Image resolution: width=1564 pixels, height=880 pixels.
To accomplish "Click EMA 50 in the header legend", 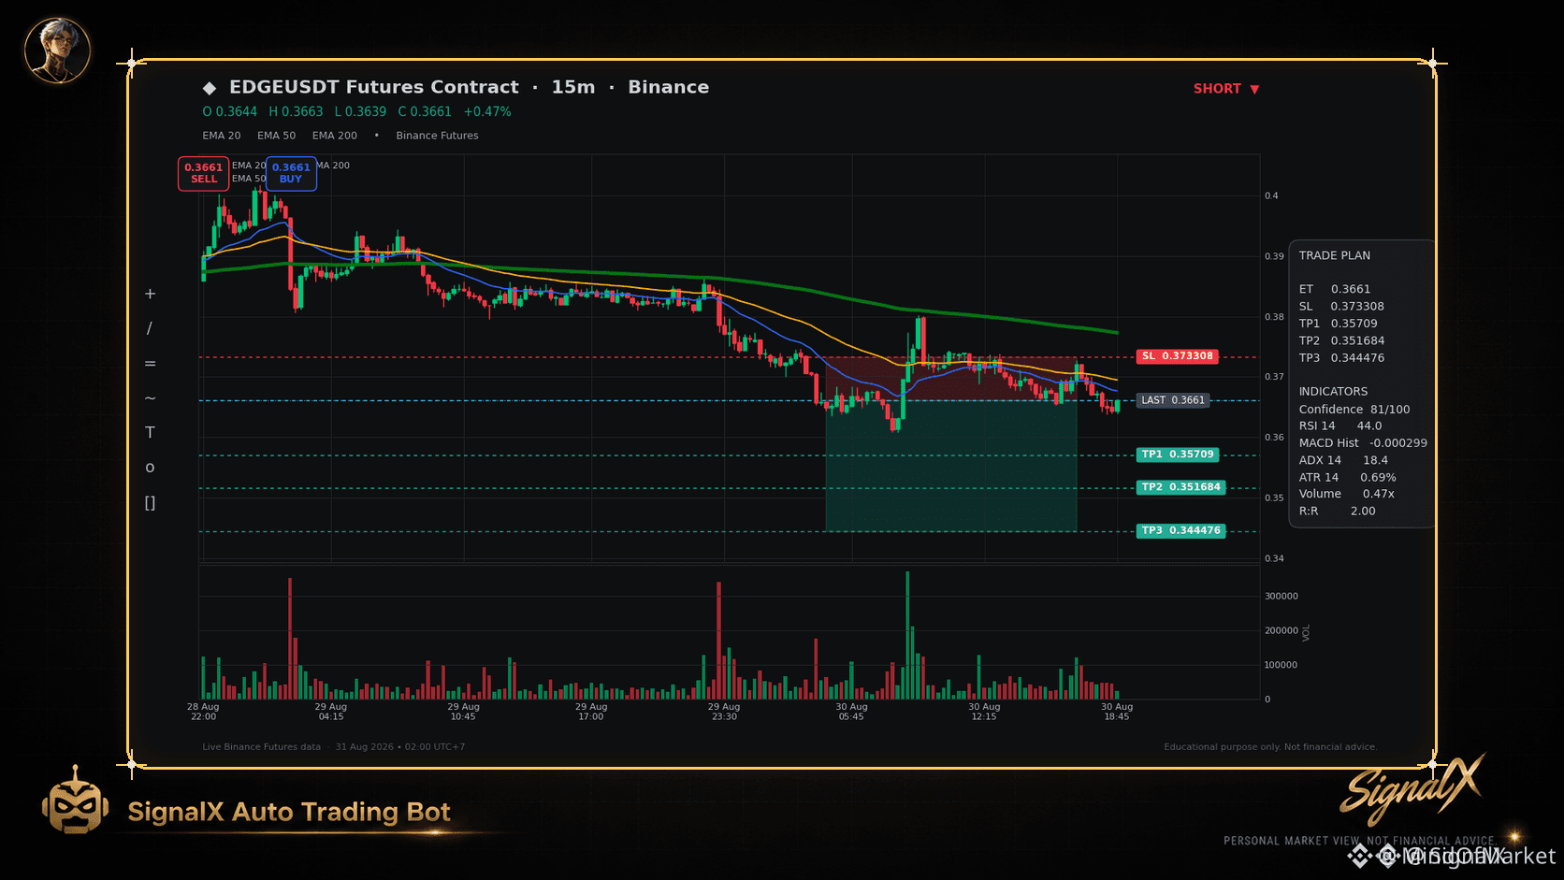I will (x=277, y=136).
